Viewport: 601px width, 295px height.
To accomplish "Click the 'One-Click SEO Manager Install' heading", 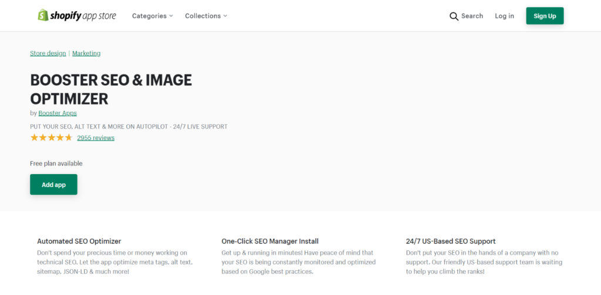I will [x=270, y=242].
